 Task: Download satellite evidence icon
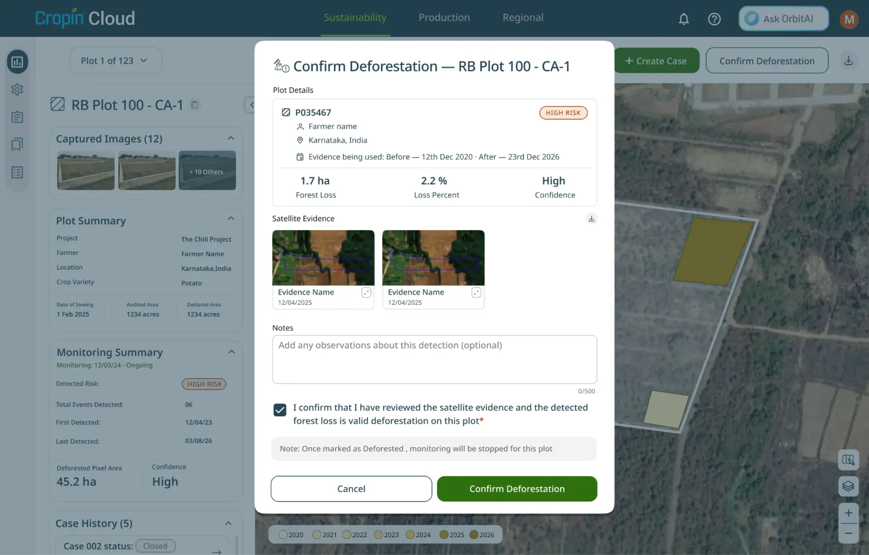pos(591,219)
